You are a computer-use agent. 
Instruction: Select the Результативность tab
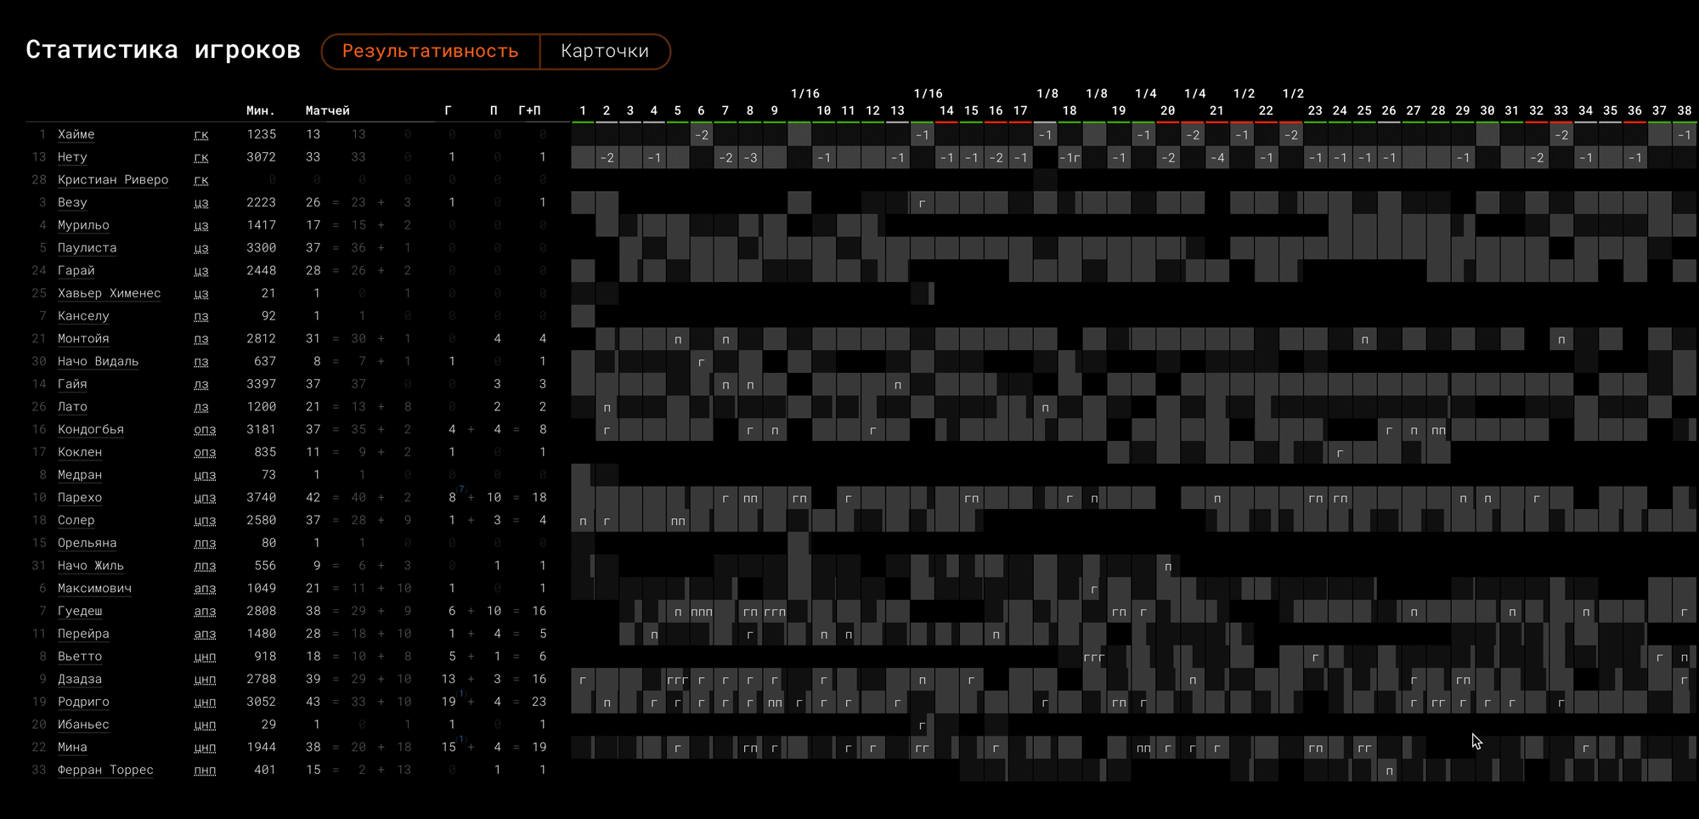pyautogui.click(x=430, y=52)
